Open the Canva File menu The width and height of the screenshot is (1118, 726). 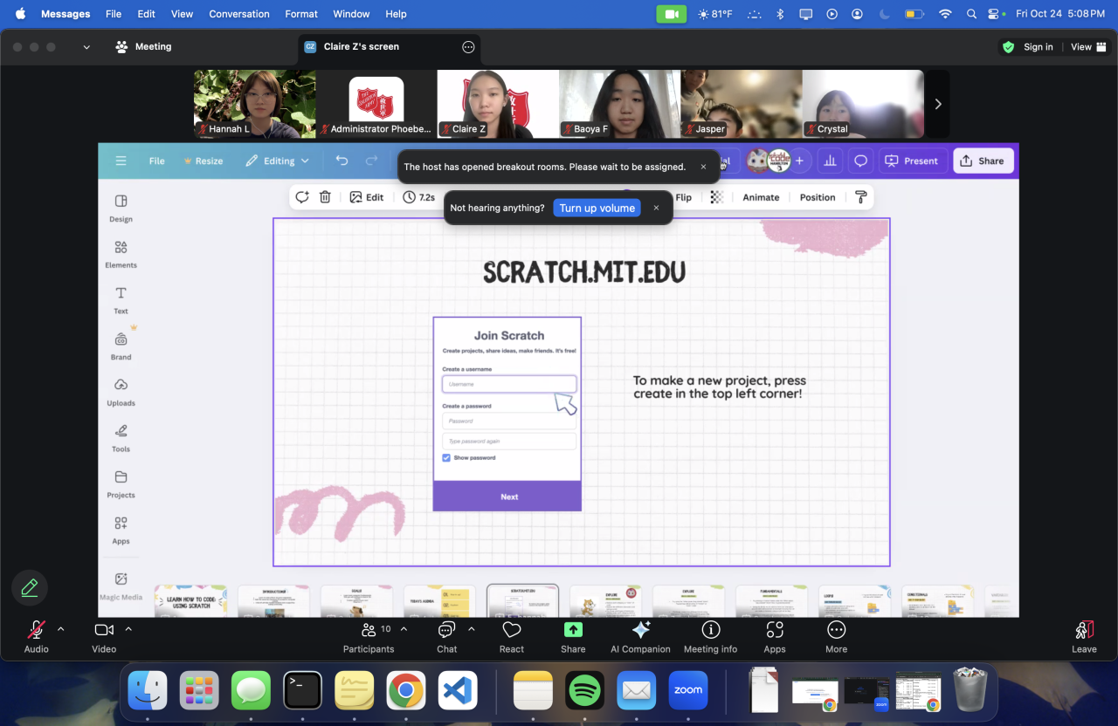tap(156, 161)
